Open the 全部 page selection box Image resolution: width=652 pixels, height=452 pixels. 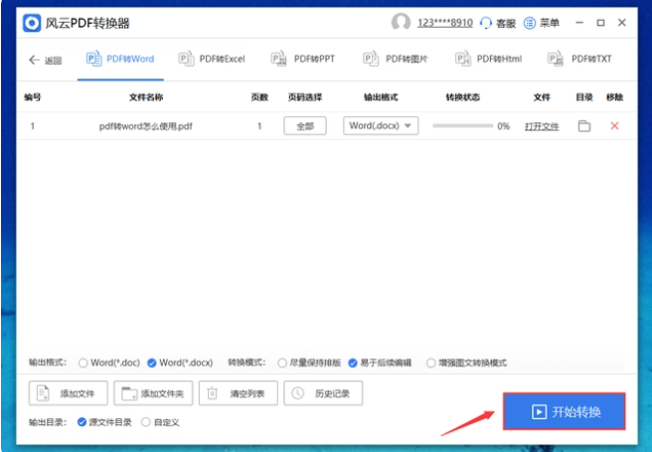(x=305, y=126)
